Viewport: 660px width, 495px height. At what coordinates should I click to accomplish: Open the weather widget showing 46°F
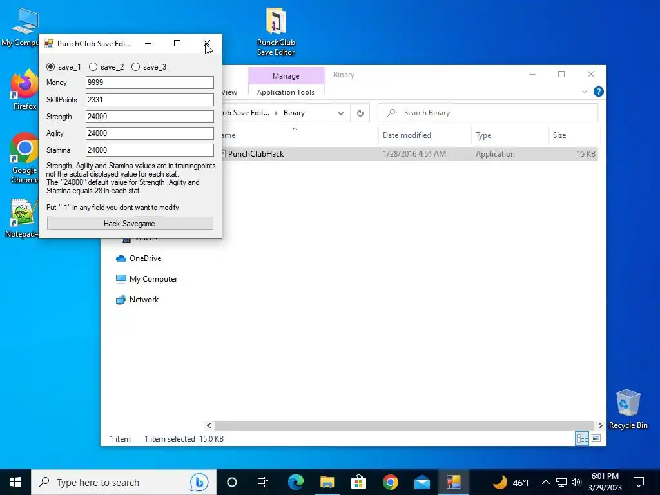[x=511, y=482]
